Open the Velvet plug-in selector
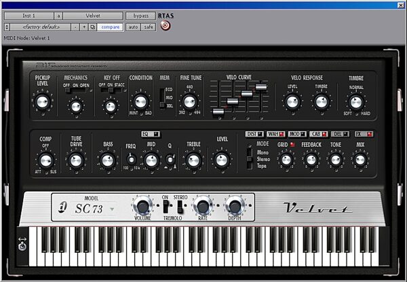The width and height of the screenshot is (407, 282). 93,16
